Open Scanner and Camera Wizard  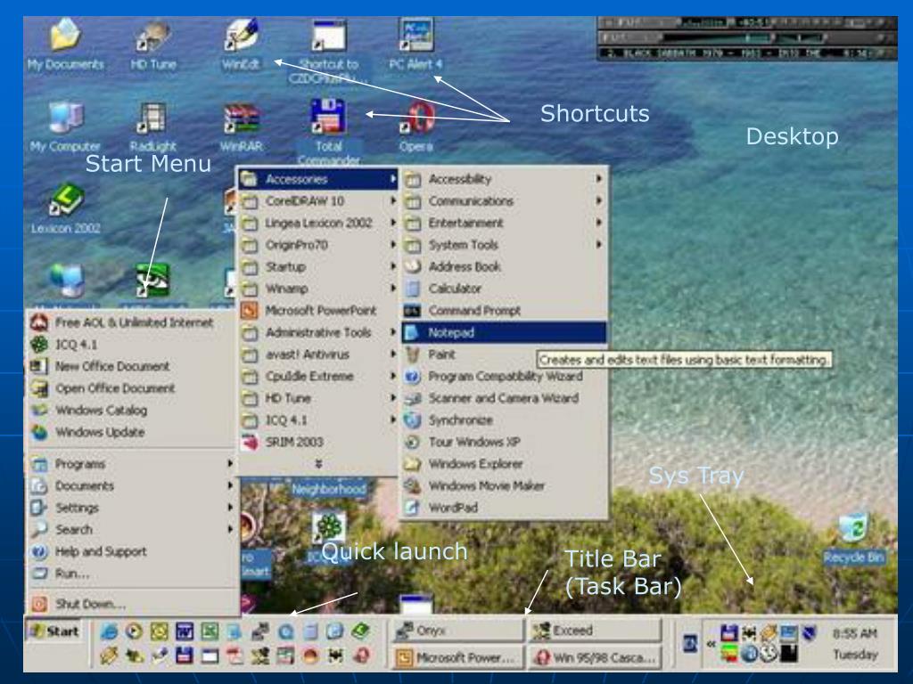504,398
